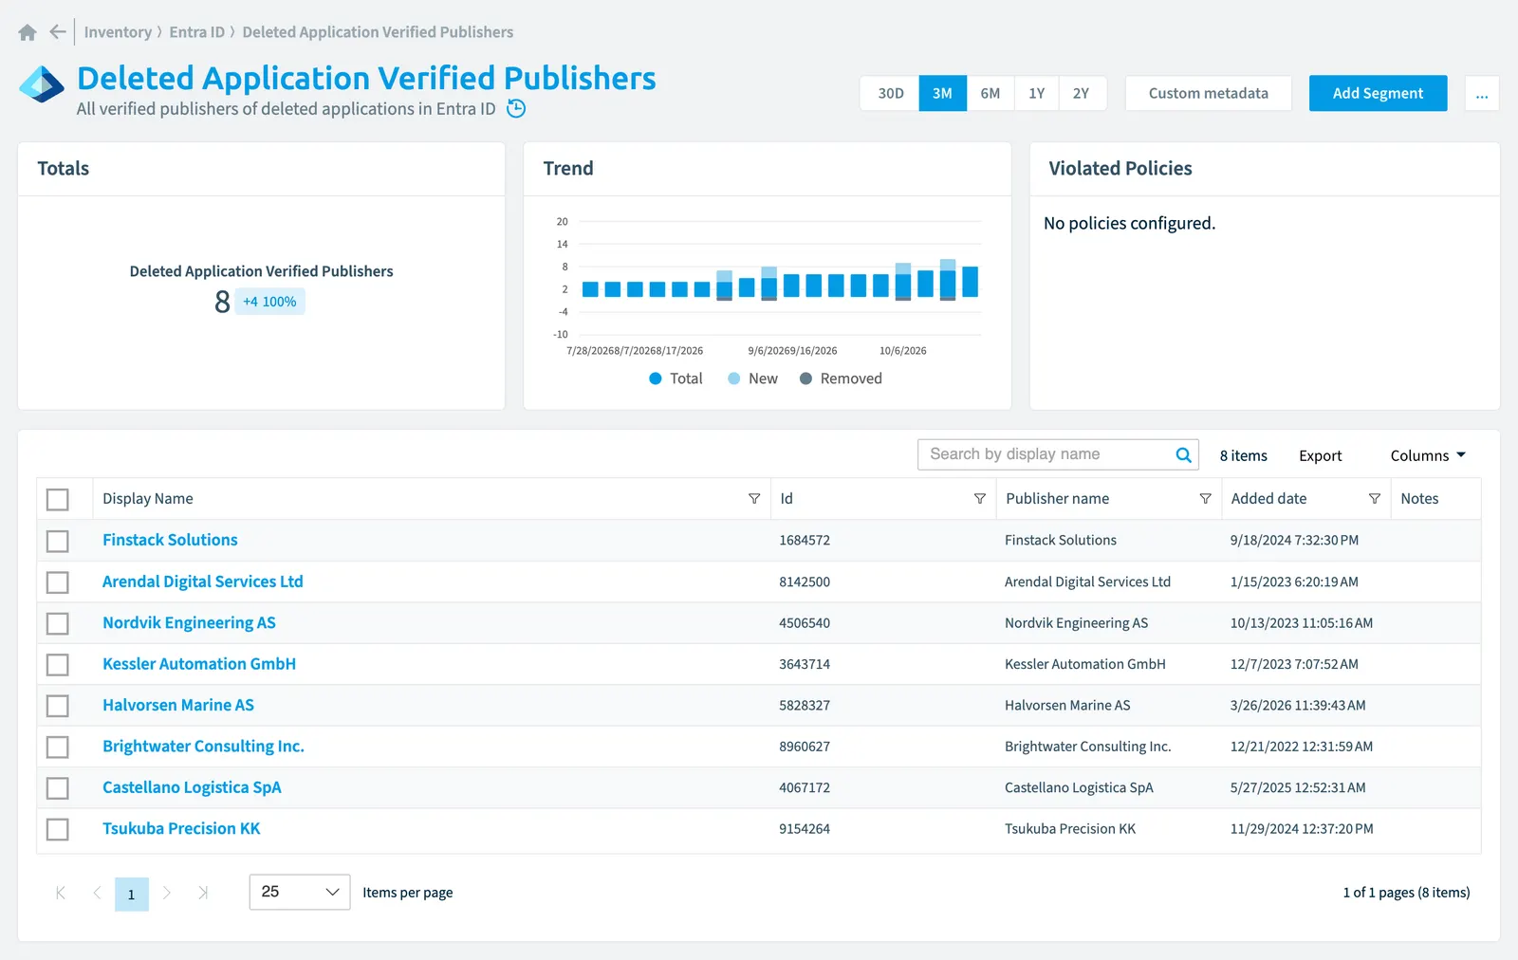Select the 3M time range
Screen dimensions: 1518x960
tap(942, 93)
